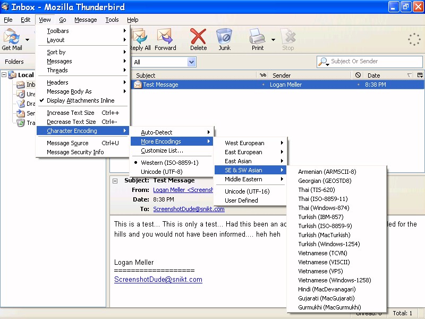Image resolution: width=425 pixels, height=319 pixels.
Task: Select Thai (TIS-620) encoding
Action: pos(336,190)
